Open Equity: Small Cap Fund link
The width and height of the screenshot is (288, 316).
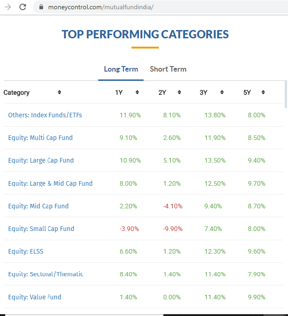pos(41,229)
